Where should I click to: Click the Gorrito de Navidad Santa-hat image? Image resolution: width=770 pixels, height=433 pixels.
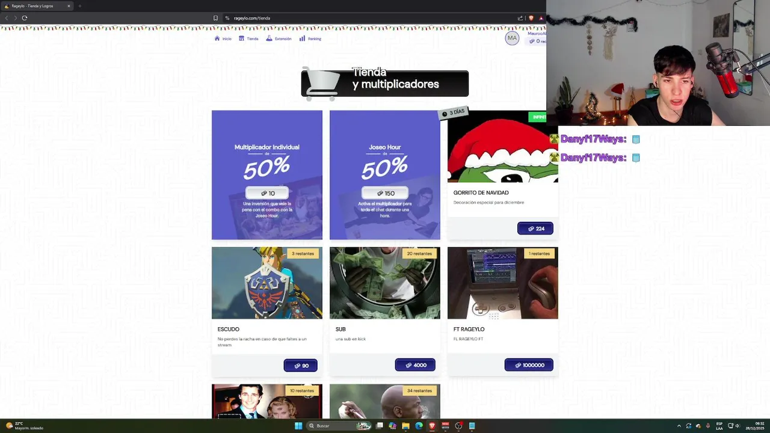coord(502,146)
